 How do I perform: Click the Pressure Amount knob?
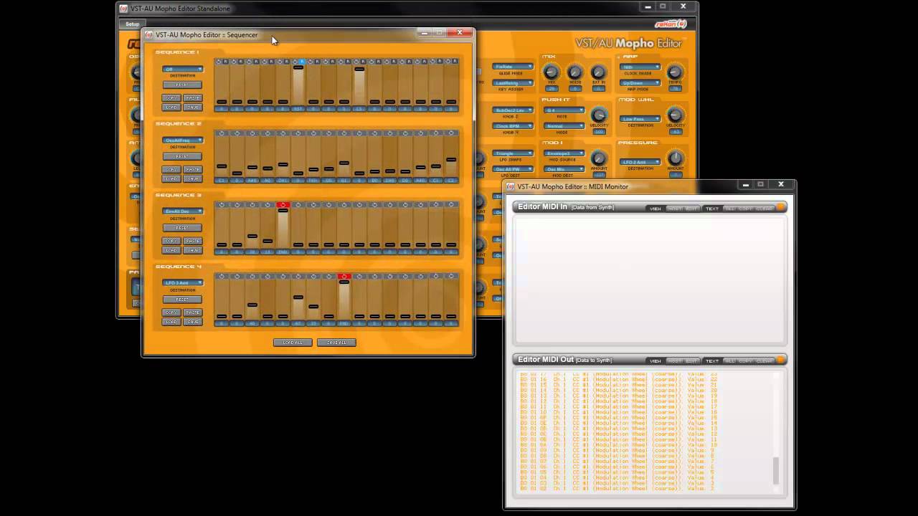click(674, 158)
